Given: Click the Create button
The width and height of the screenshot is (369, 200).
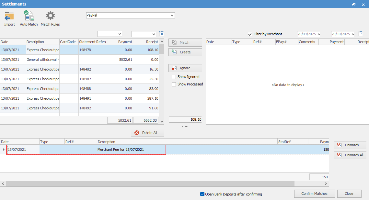Looking at the screenshot, I should click(x=185, y=52).
